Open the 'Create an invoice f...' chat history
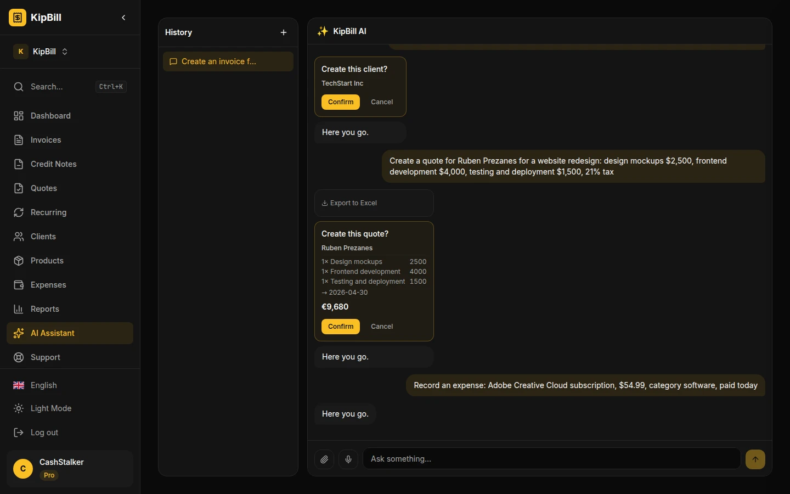Viewport: 790px width, 494px height. (228, 61)
